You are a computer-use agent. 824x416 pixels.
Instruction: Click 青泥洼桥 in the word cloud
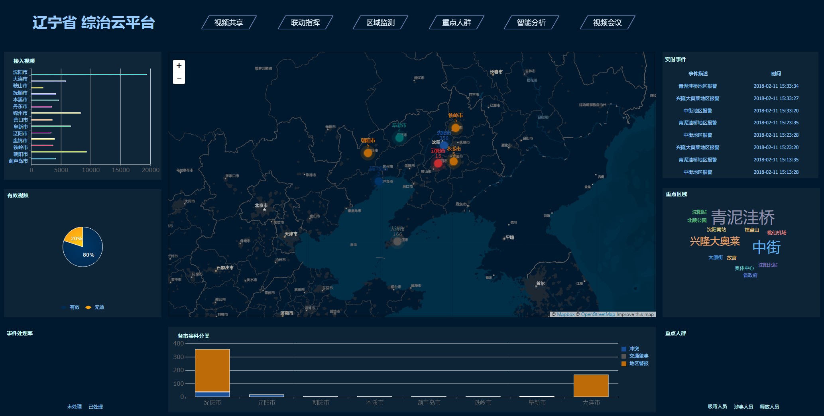[x=743, y=218]
